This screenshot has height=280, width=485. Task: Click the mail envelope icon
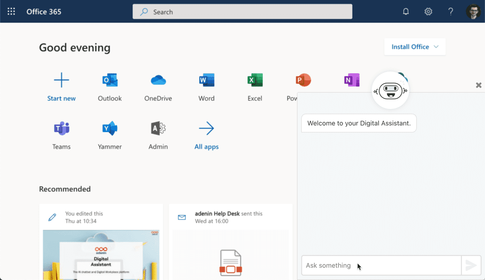click(182, 217)
